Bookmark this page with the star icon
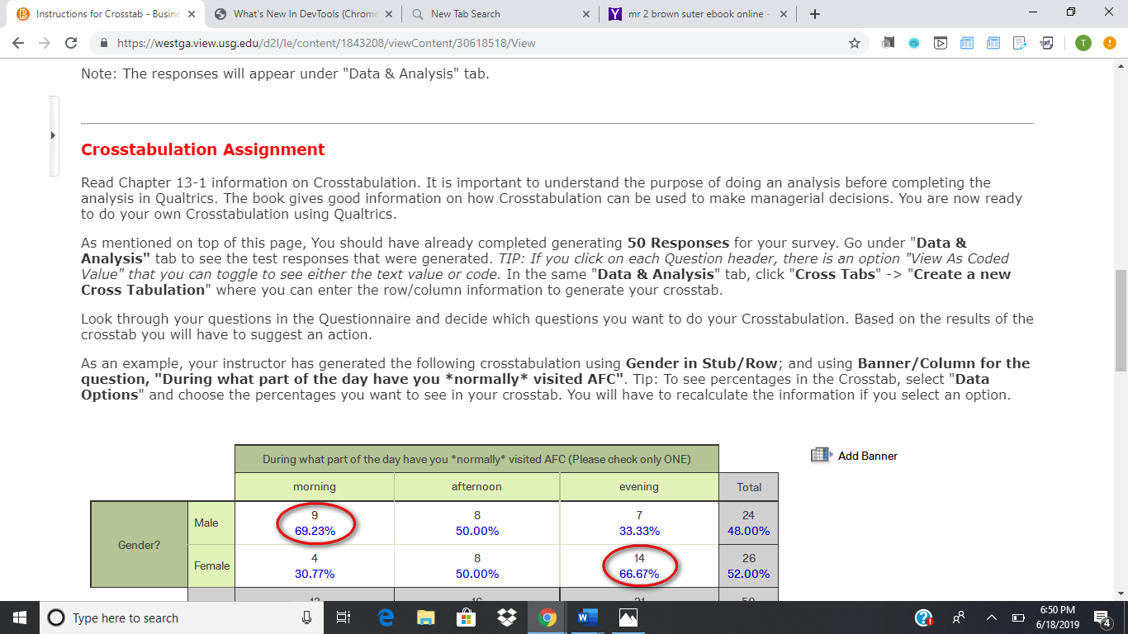The image size is (1128, 634). 855,43
